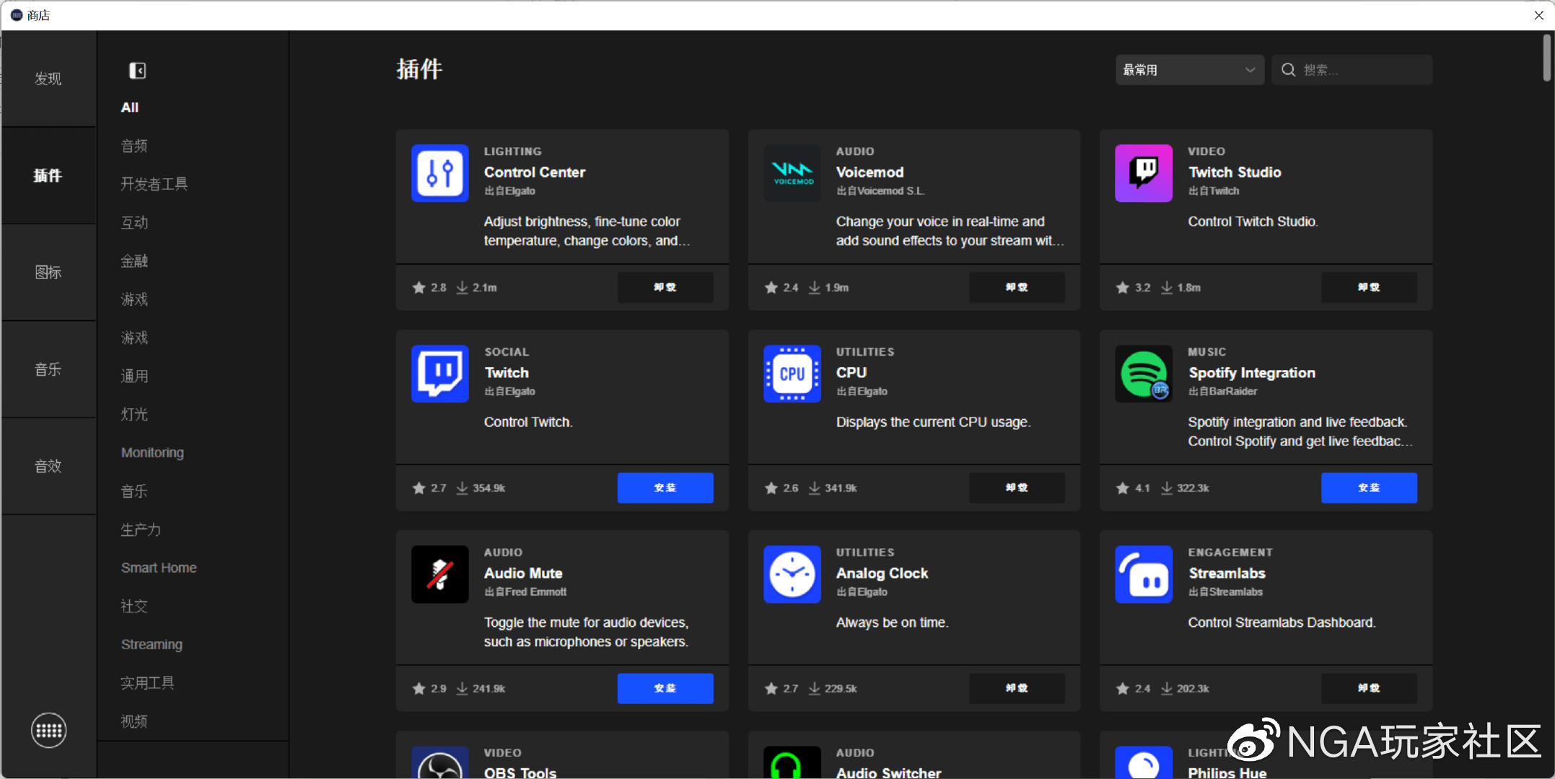1555x779 pixels.
Task: Uninstall the CPU plugin
Action: (1017, 488)
